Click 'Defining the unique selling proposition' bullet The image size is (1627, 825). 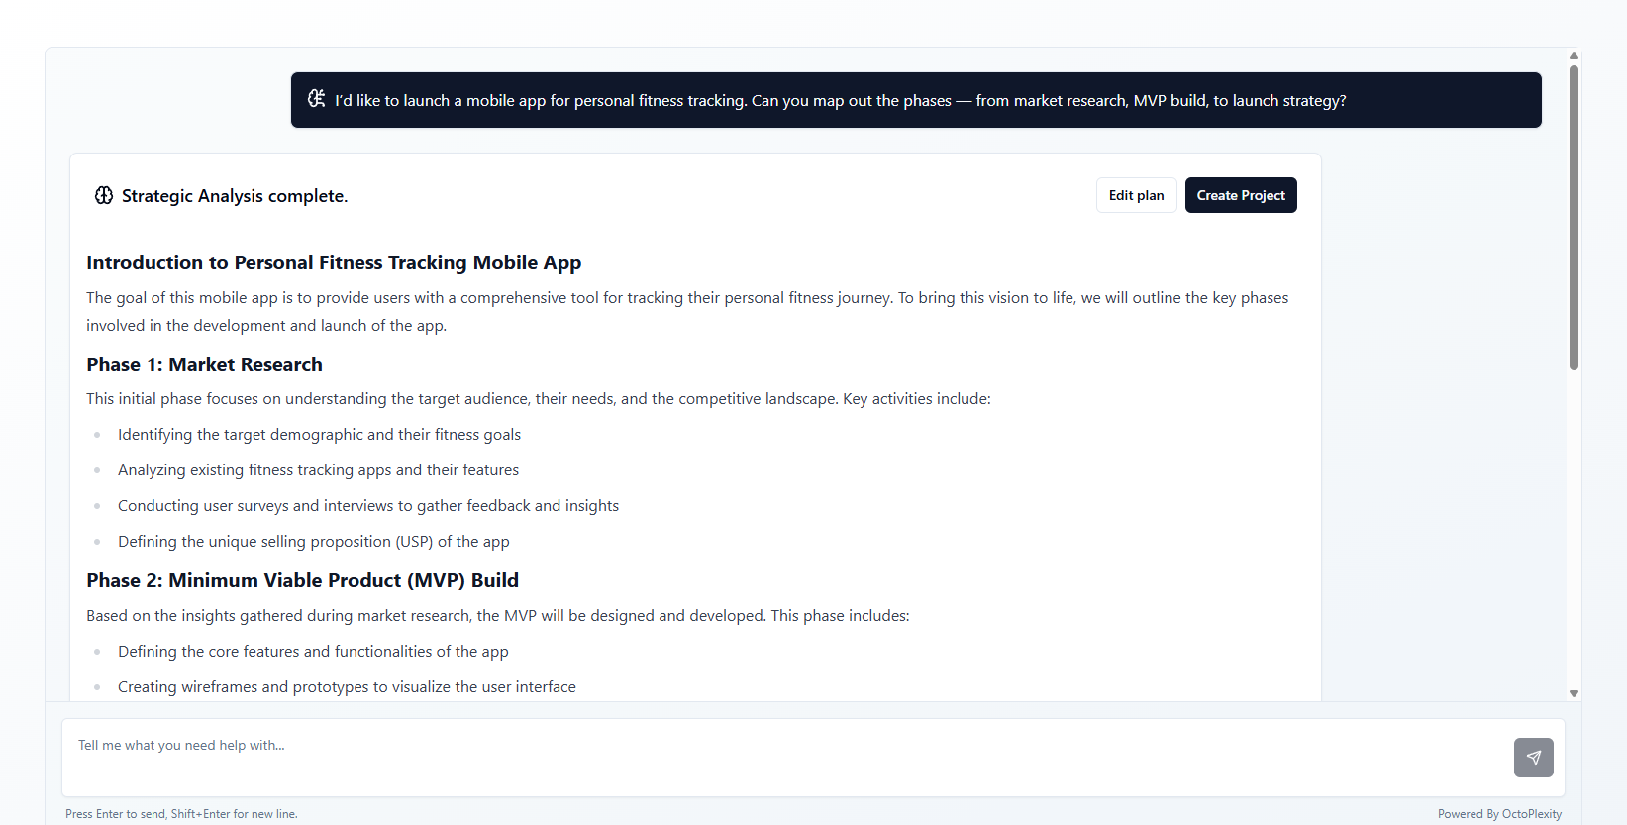coord(314,542)
